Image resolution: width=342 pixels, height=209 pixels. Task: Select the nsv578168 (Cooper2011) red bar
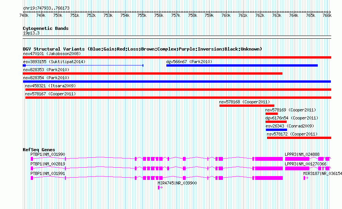coord(247,106)
